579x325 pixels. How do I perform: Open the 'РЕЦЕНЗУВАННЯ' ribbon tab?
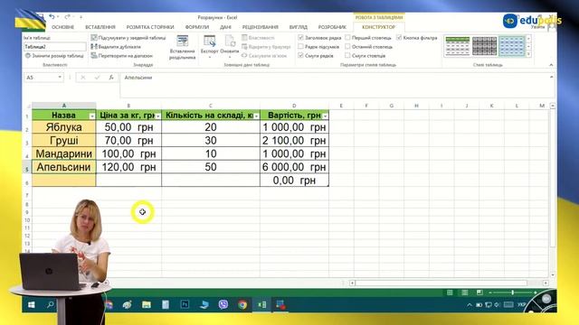(x=260, y=27)
